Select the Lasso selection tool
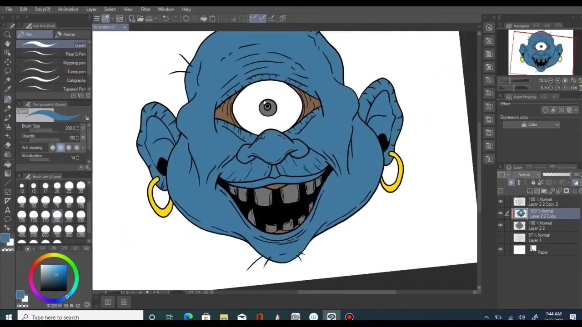 pos(8,71)
